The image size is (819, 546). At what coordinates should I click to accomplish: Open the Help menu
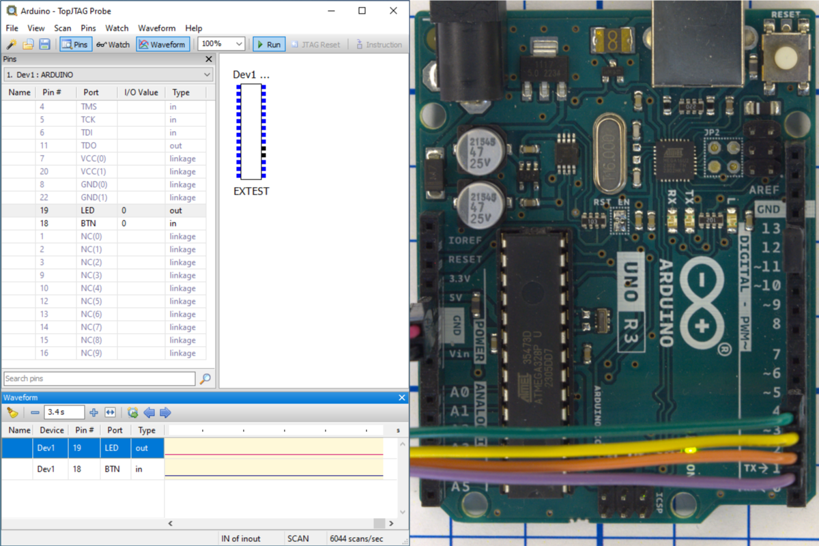(x=194, y=28)
